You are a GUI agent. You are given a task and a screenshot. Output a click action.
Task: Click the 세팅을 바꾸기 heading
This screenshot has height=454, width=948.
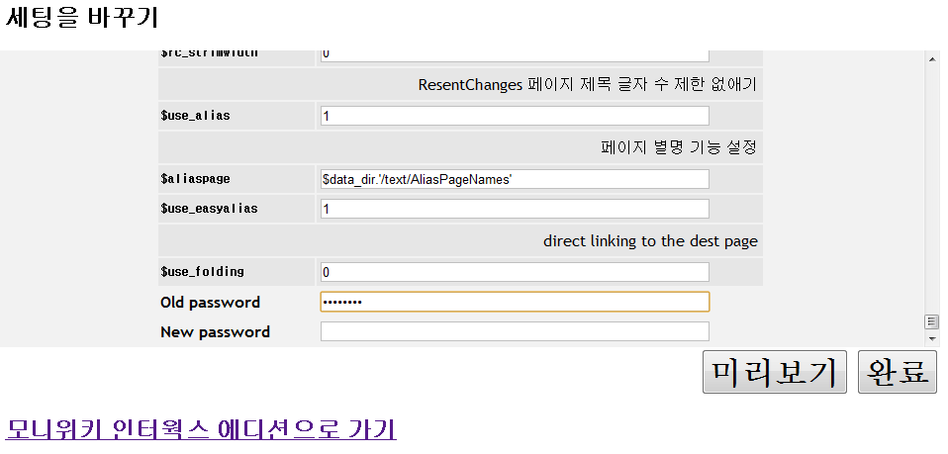pyautogui.click(x=82, y=18)
